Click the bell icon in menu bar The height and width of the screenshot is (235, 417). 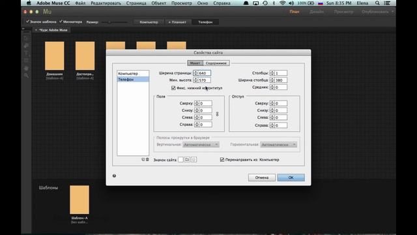(246, 3)
